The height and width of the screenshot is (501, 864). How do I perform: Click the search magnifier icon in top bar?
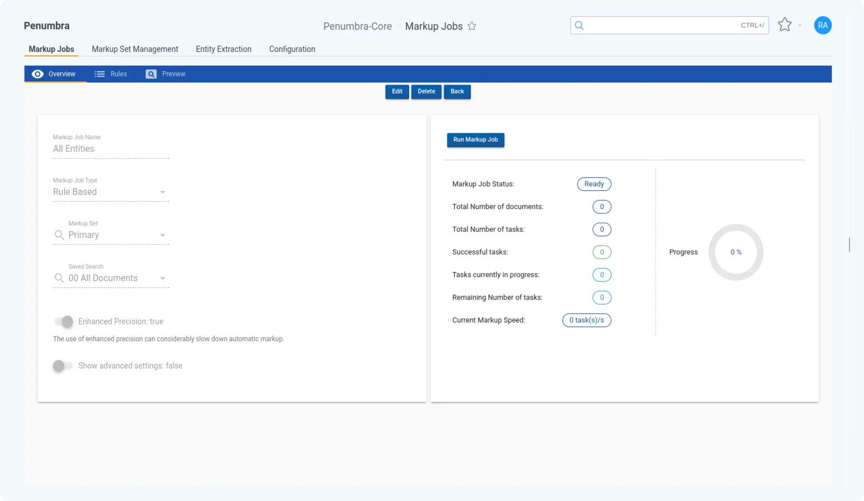coord(579,26)
